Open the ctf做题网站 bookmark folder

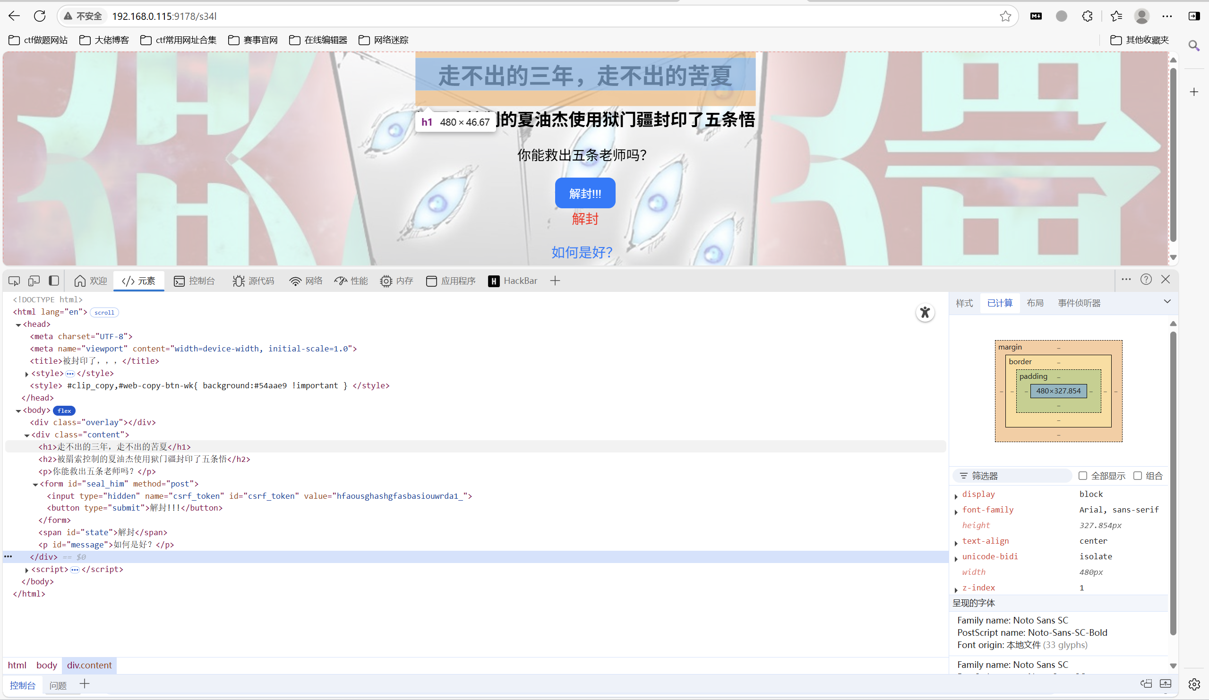tap(38, 40)
